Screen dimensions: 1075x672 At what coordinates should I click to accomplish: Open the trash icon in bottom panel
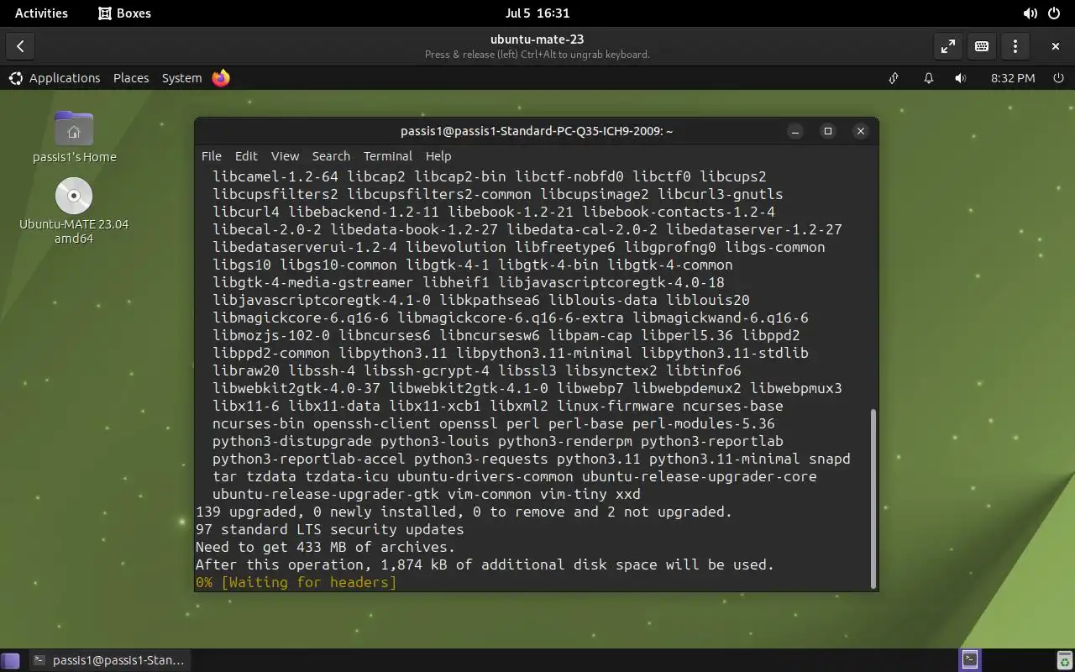pos(1064,660)
